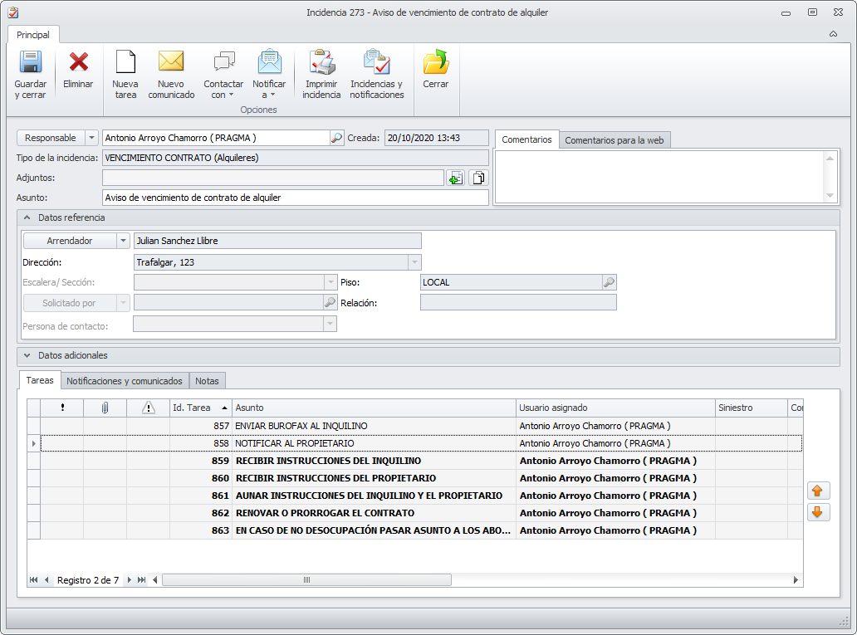This screenshot has height=635, width=857.
Task: Open Nuevo comunicado envelope icon
Action: point(171,64)
